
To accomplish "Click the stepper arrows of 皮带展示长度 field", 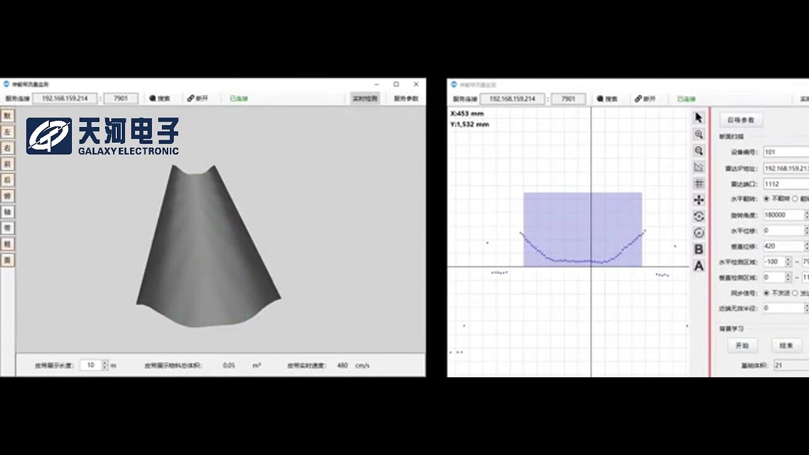I will [105, 365].
